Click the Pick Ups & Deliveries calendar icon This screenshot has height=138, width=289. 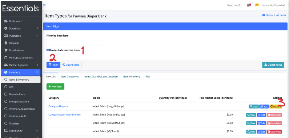point(6,58)
